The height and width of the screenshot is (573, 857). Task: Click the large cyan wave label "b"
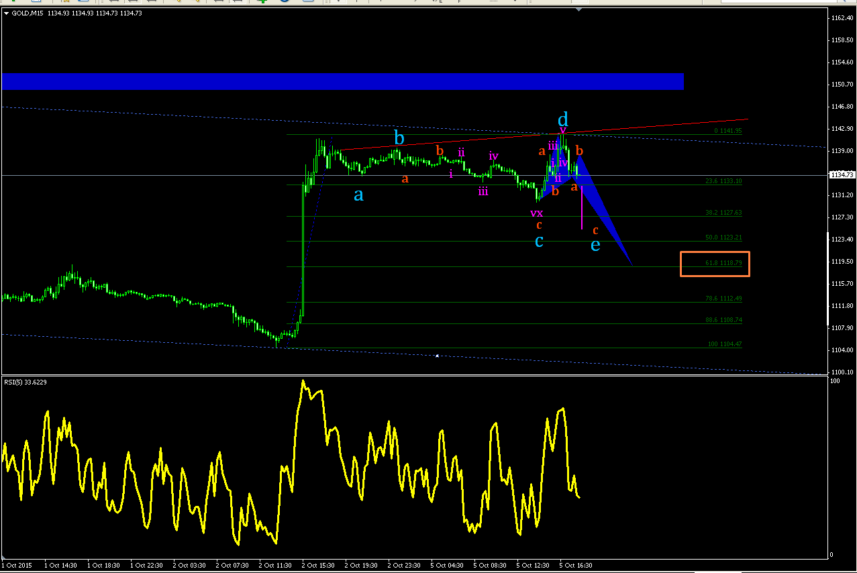point(399,138)
